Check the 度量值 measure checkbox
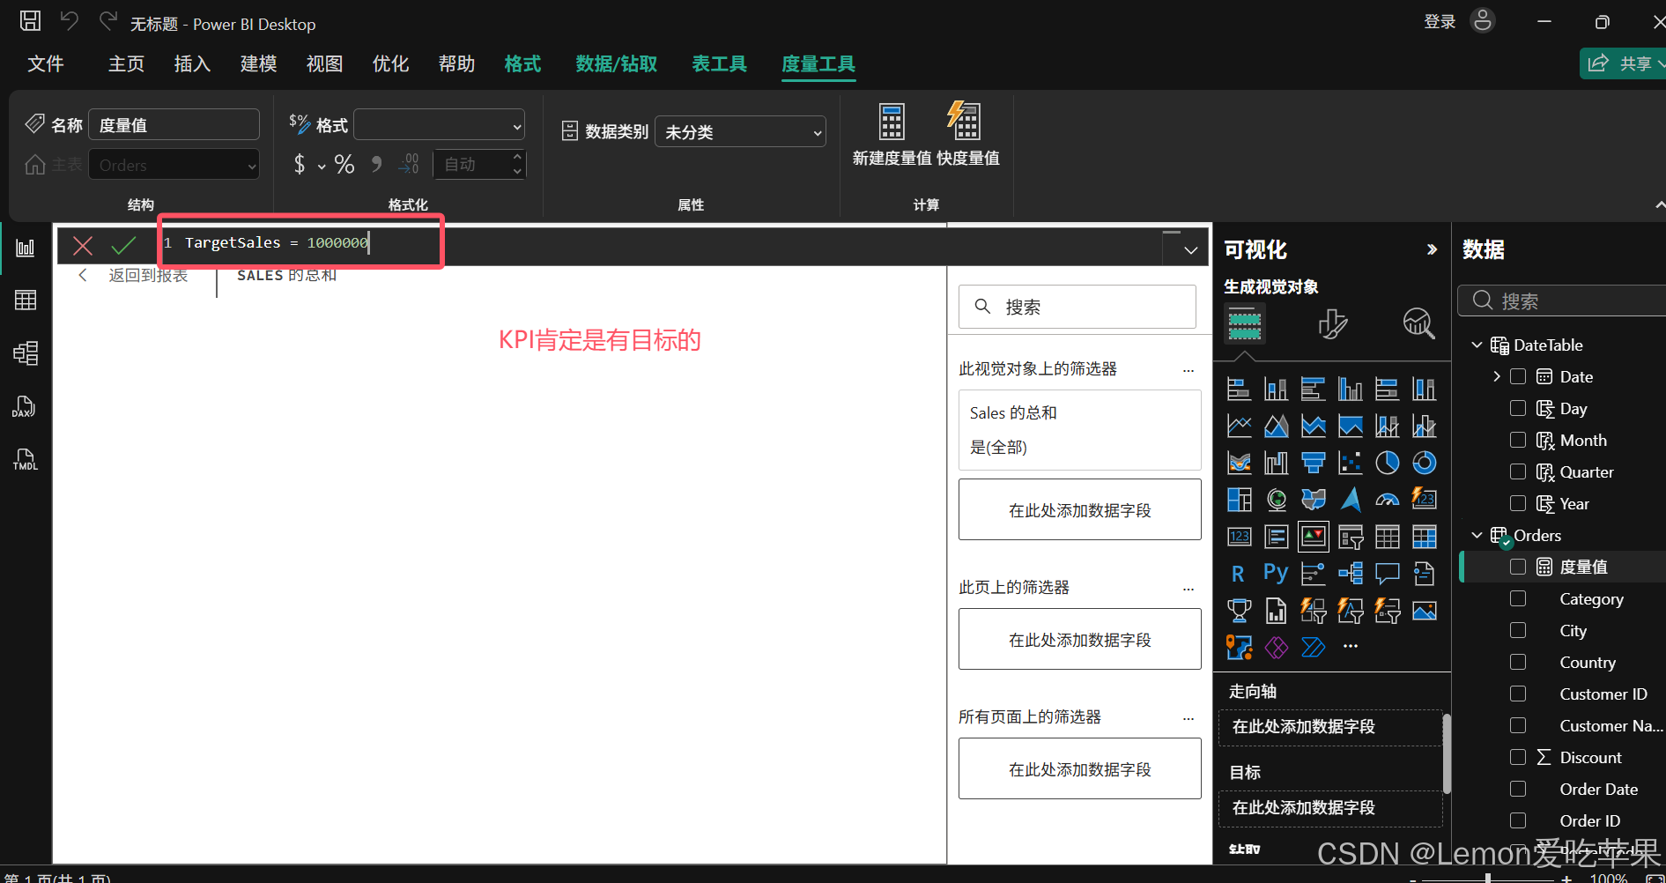 1518,567
